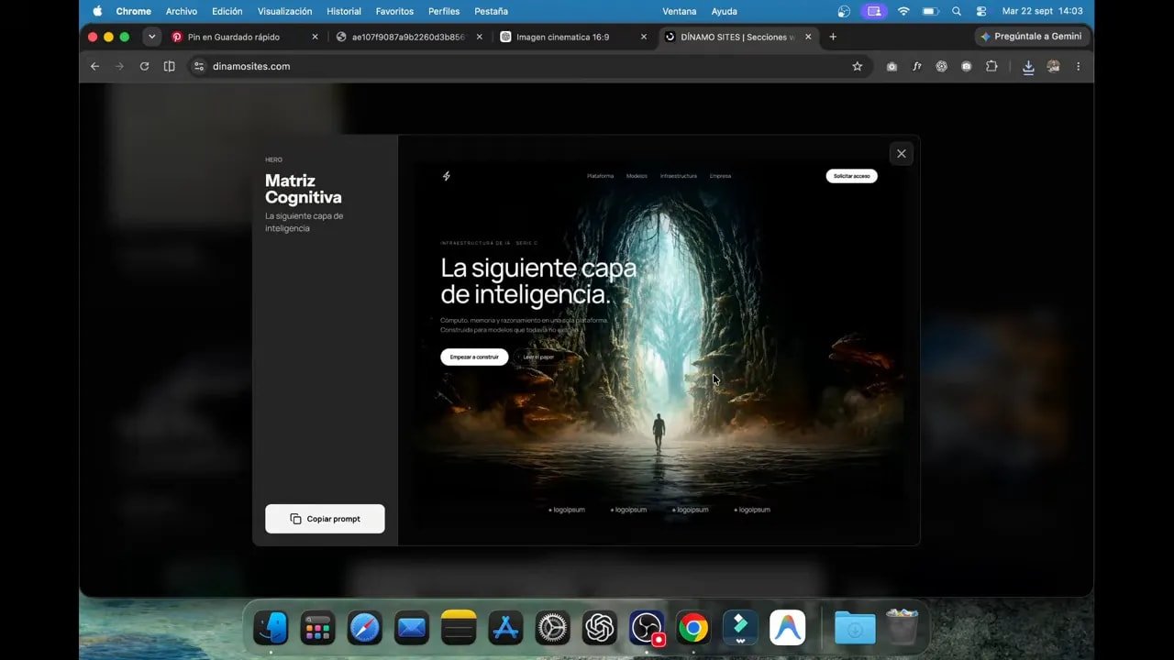Click Solicitar acceso in the preview

point(851,176)
